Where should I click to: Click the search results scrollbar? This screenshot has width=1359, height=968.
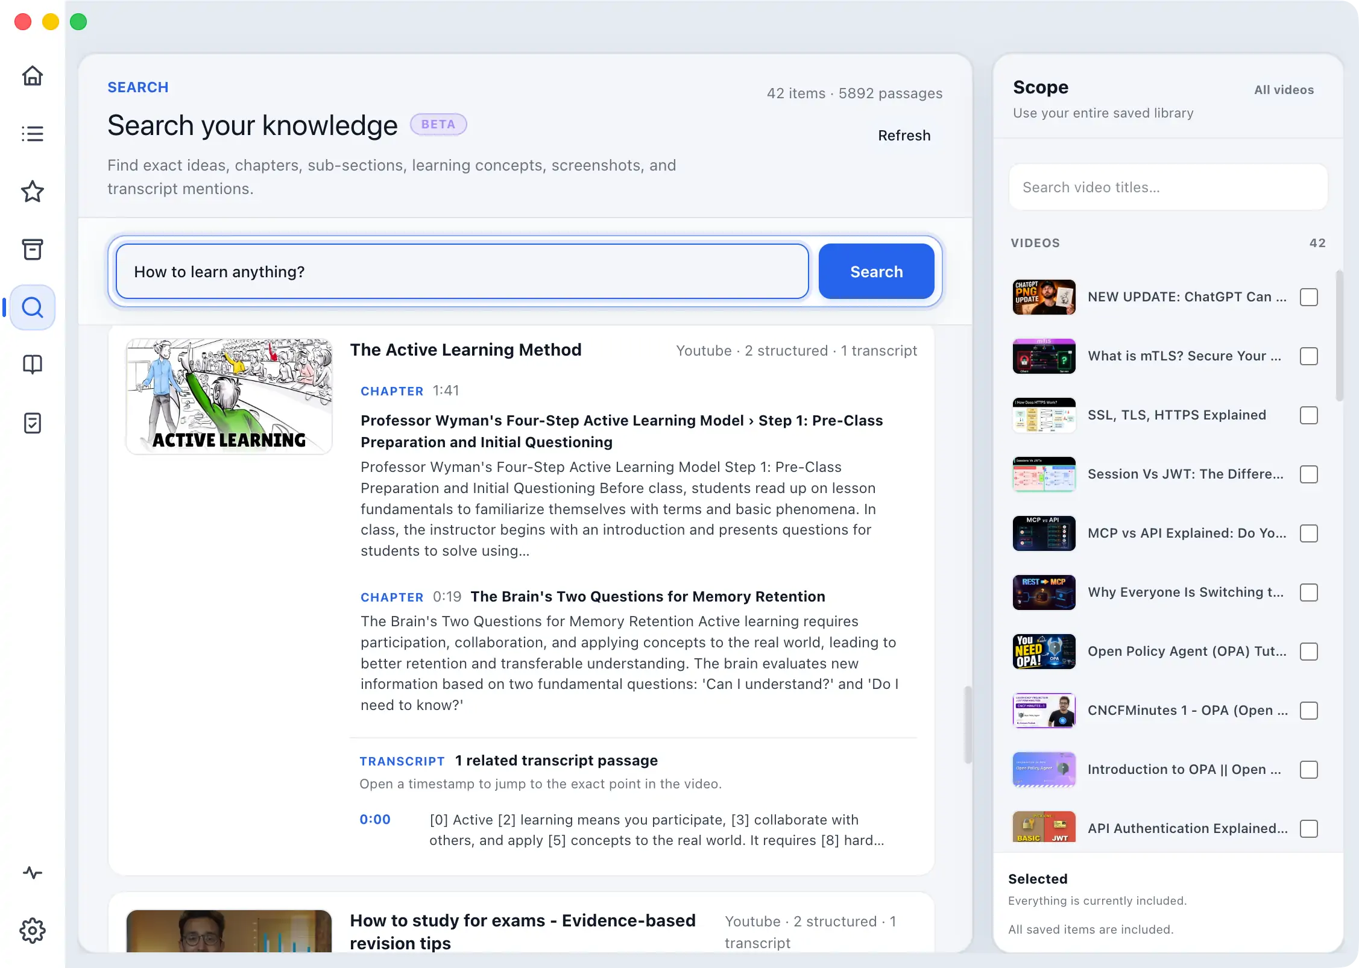point(967,724)
